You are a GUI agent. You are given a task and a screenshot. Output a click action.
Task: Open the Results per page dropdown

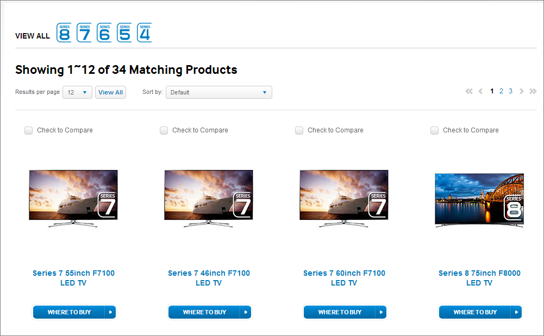77,92
